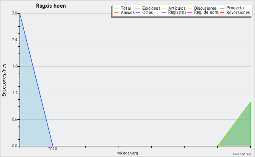
Task: Click the dark blue Registros data line
Action: point(36,79)
